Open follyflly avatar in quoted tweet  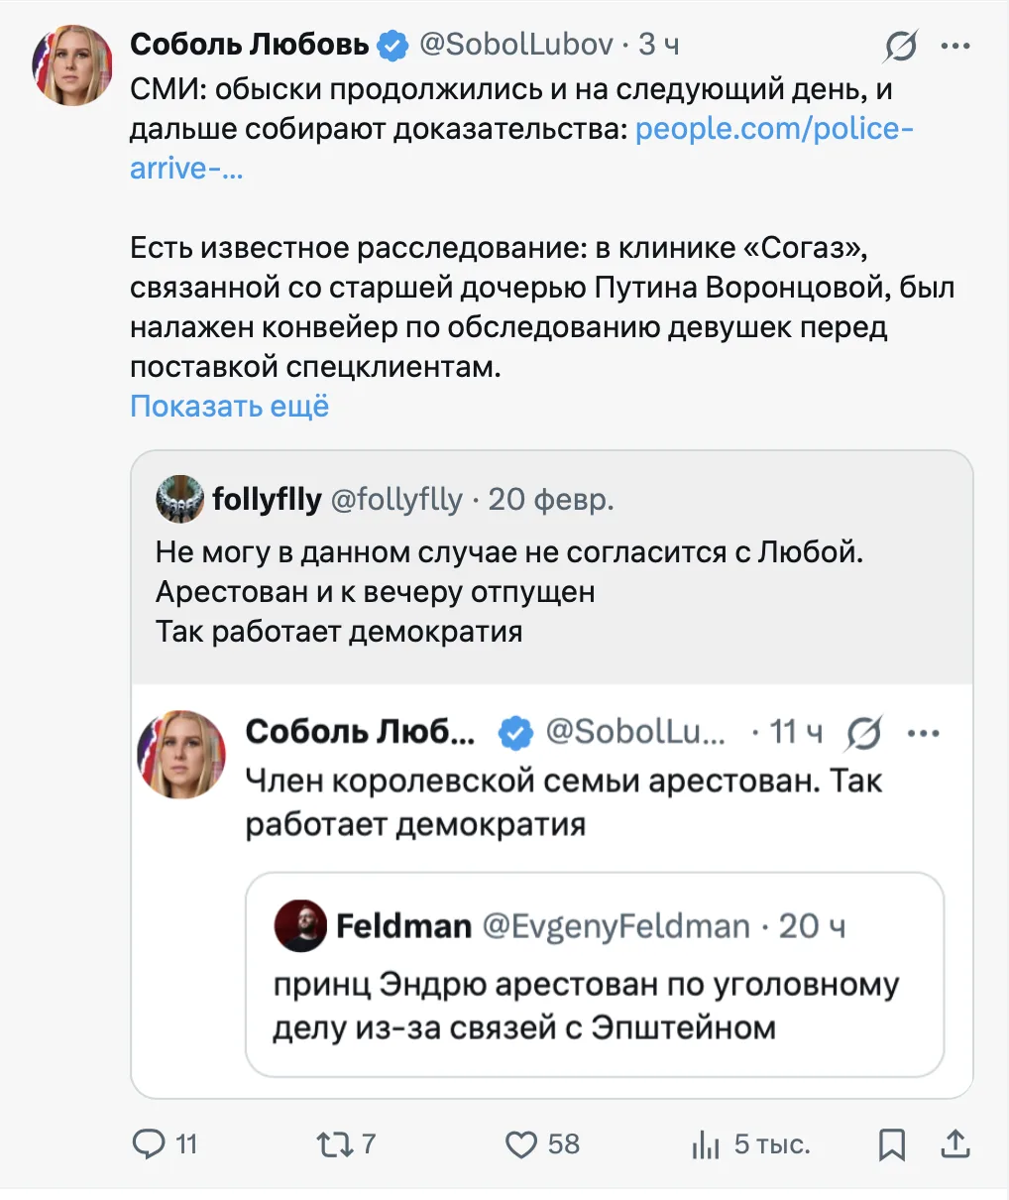179,499
